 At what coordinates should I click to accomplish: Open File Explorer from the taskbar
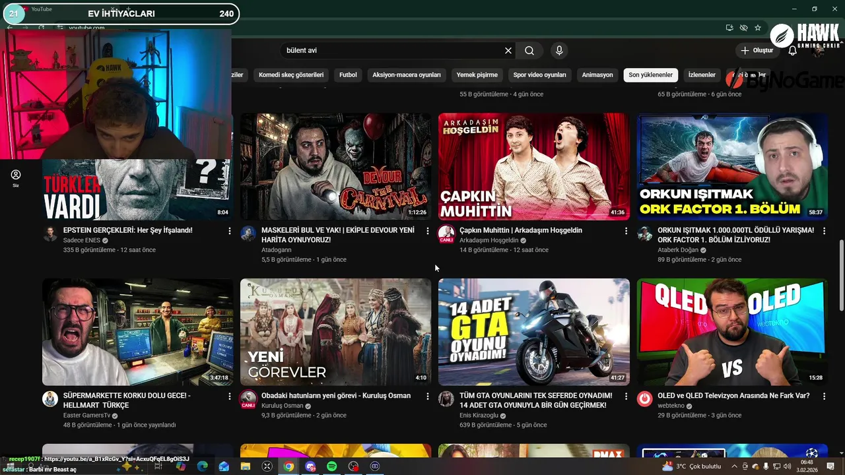point(245,466)
